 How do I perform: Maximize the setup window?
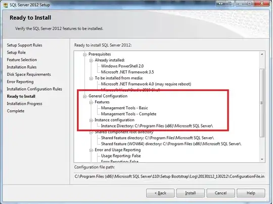coord(250,4)
